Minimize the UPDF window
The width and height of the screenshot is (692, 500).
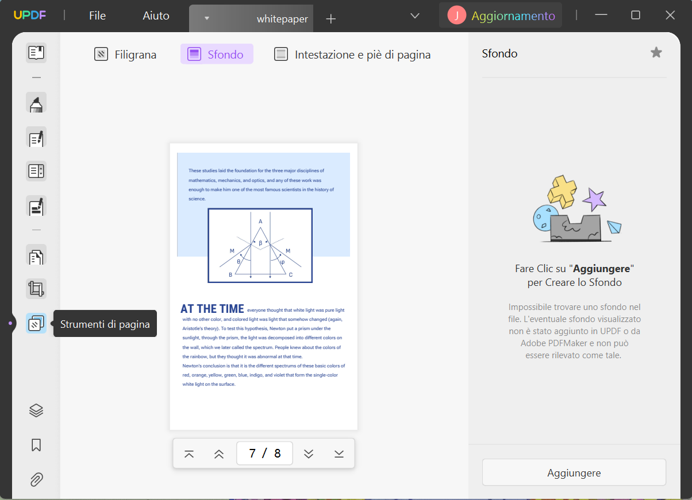[601, 15]
